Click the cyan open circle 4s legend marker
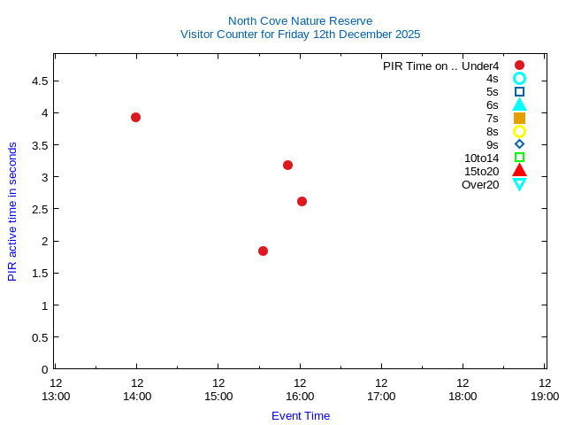 click(x=519, y=78)
